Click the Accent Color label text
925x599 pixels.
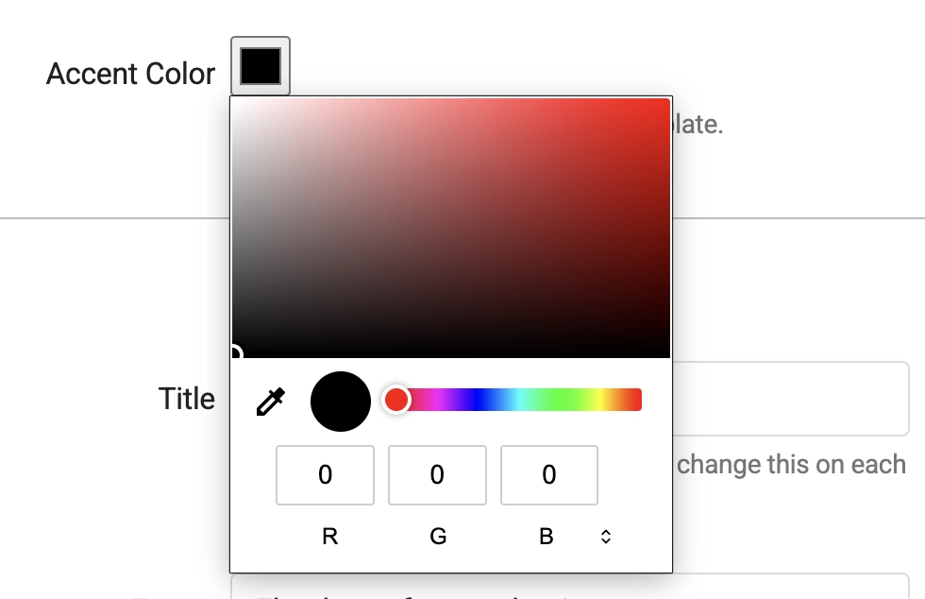129,74
